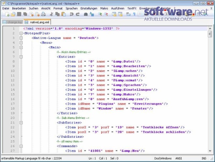Collapse the Native-Langue fold on line 3
This screenshot has width=215, height=162.
pos(21,38)
